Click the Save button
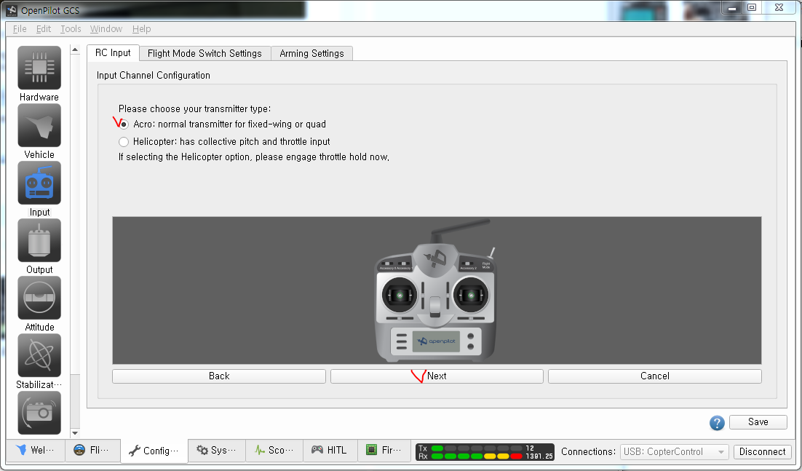 click(x=758, y=422)
